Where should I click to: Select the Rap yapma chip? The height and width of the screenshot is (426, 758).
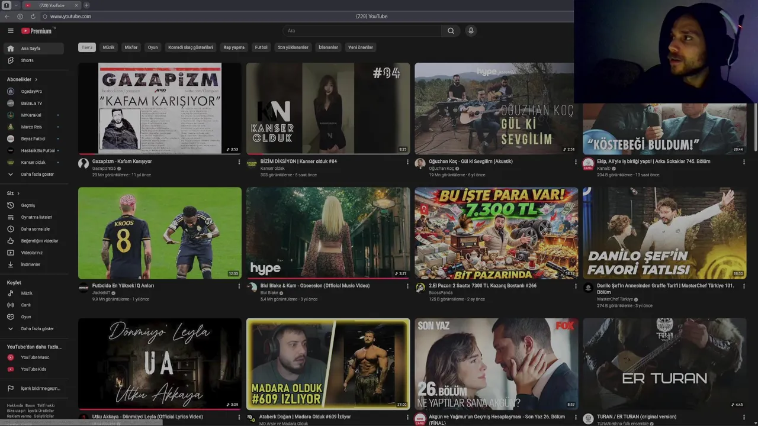(x=234, y=47)
